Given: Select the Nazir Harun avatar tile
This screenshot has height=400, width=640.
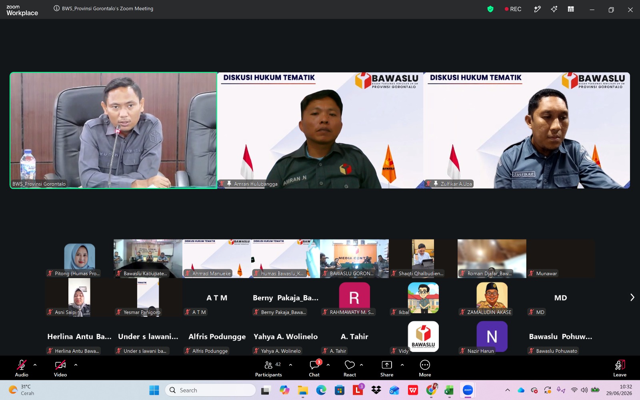Looking at the screenshot, I should [492, 336].
